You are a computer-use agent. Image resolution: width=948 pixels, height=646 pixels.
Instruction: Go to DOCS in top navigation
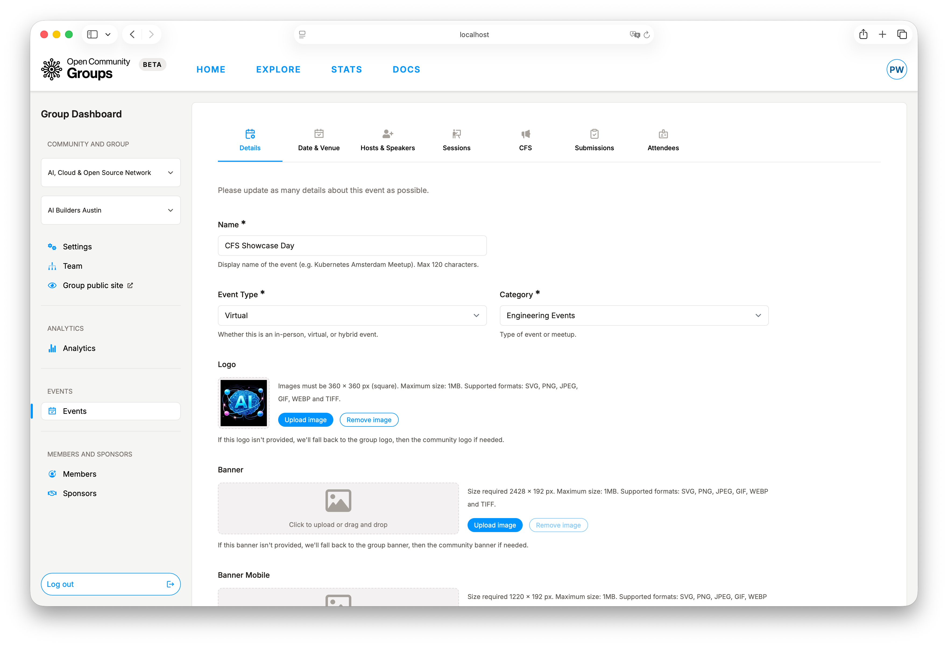(x=406, y=69)
